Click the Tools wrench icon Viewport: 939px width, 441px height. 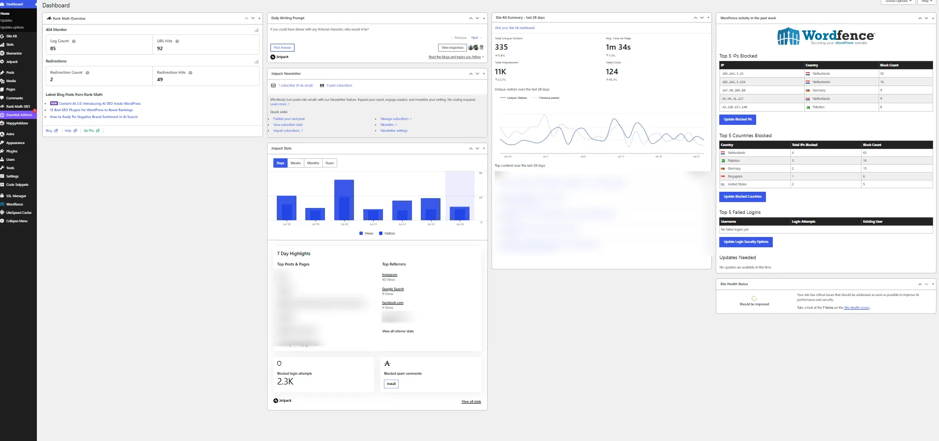tap(2, 168)
